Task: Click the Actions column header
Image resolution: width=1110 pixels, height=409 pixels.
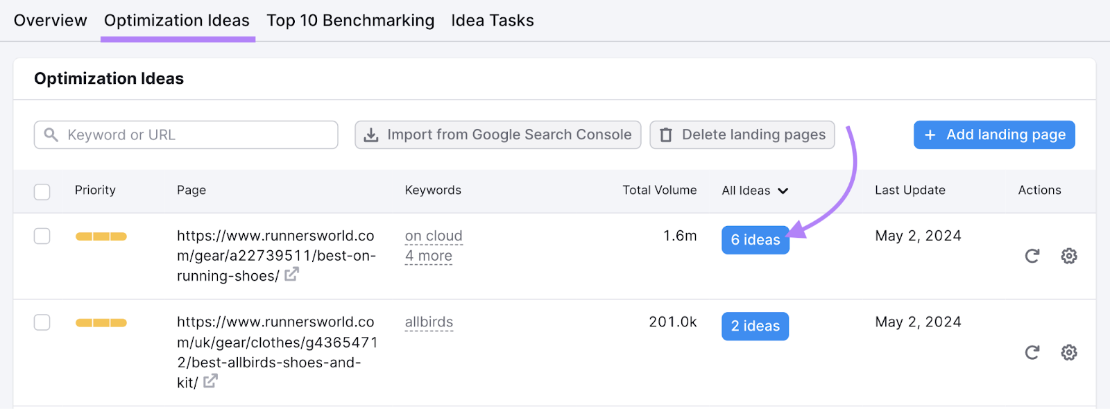Action: click(x=1039, y=190)
